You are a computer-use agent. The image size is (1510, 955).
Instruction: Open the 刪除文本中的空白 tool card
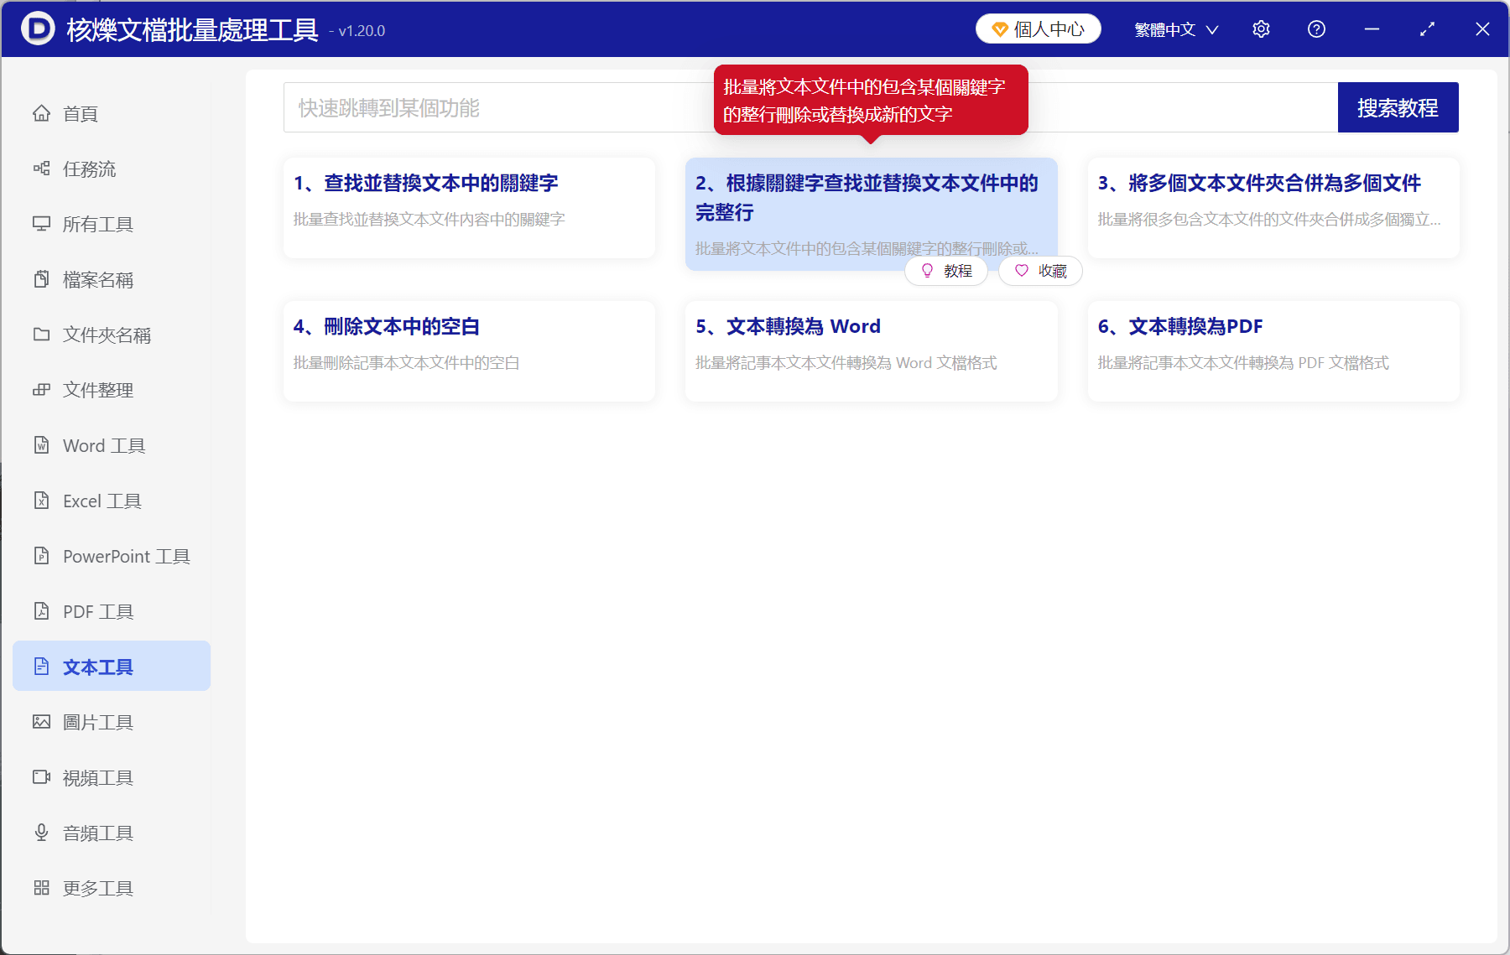point(468,350)
